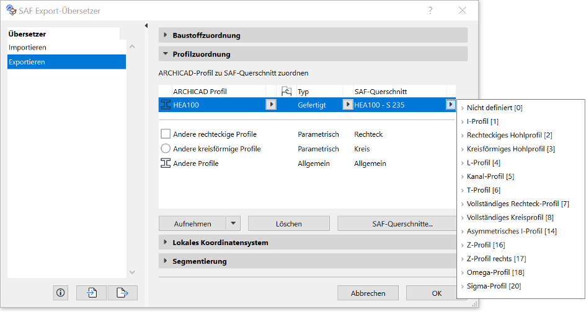Click the I-beam icon of the HEA100 row

(166, 105)
